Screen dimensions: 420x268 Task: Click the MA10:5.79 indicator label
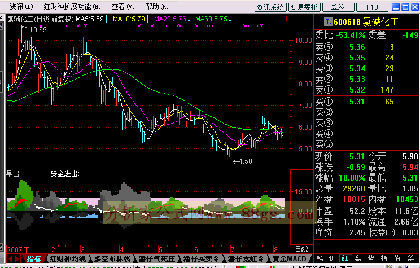pyautogui.click(x=129, y=19)
